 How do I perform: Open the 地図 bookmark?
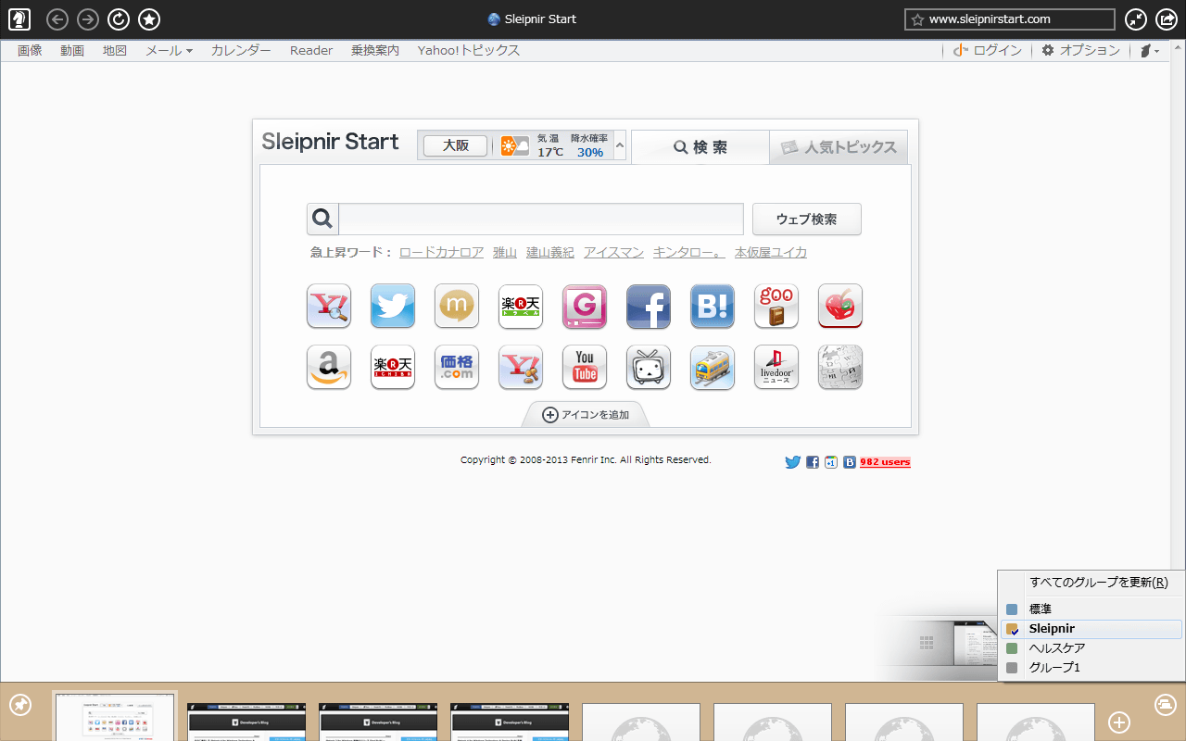[115, 51]
